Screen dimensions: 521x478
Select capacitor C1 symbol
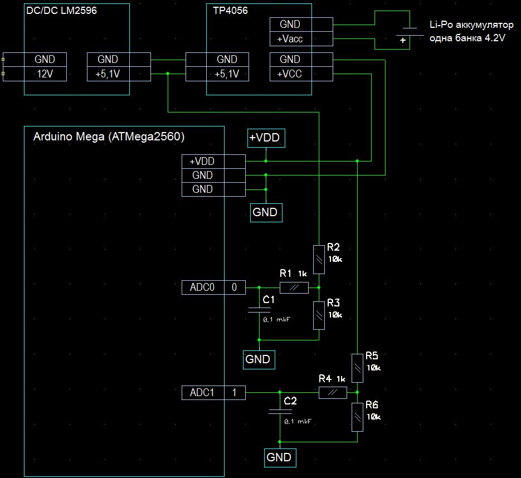(x=259, y=303)
